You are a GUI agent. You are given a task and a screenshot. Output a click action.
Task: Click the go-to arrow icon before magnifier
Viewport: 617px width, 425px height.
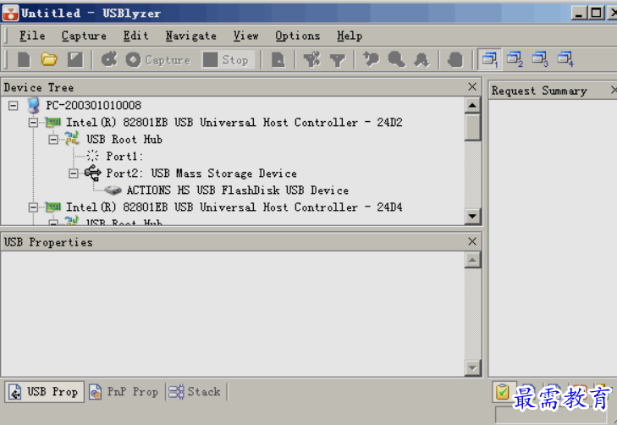coord(371,60)
